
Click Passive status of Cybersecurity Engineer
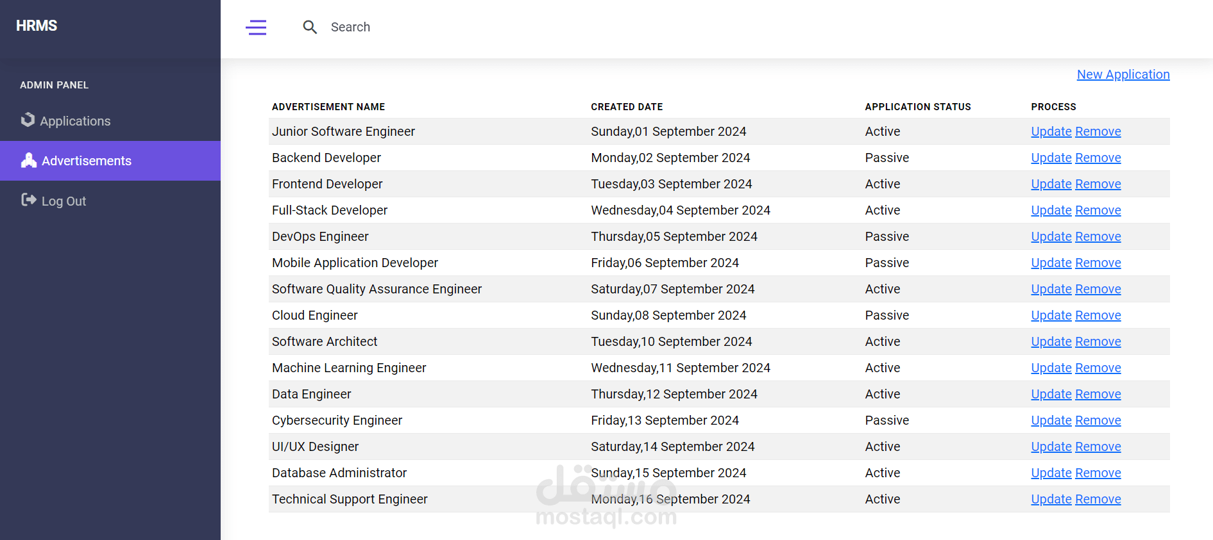coord(886,420)
